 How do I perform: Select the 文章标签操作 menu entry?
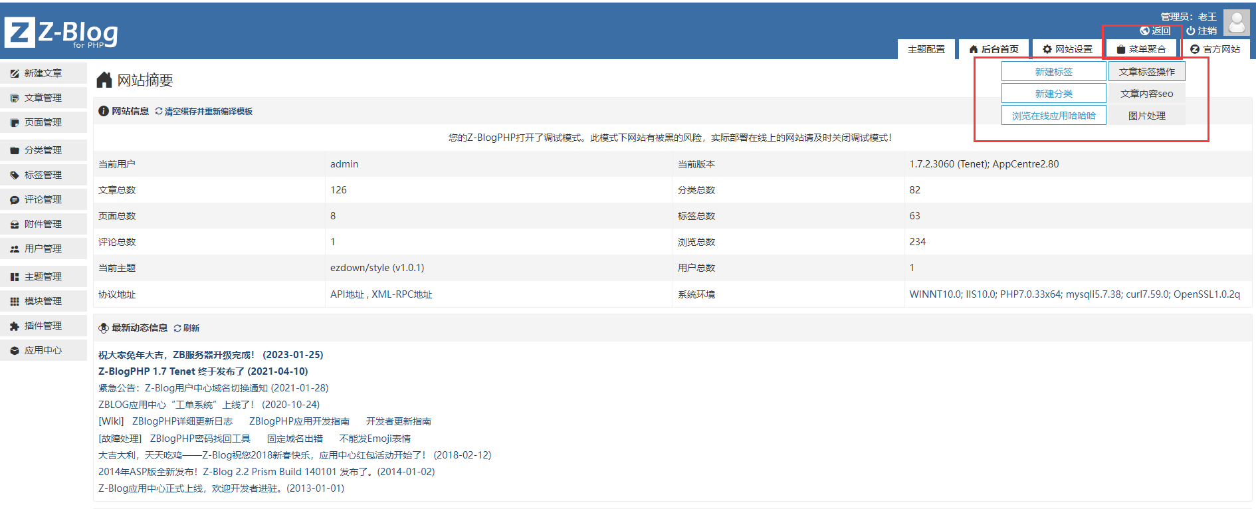pos(1147,72)
